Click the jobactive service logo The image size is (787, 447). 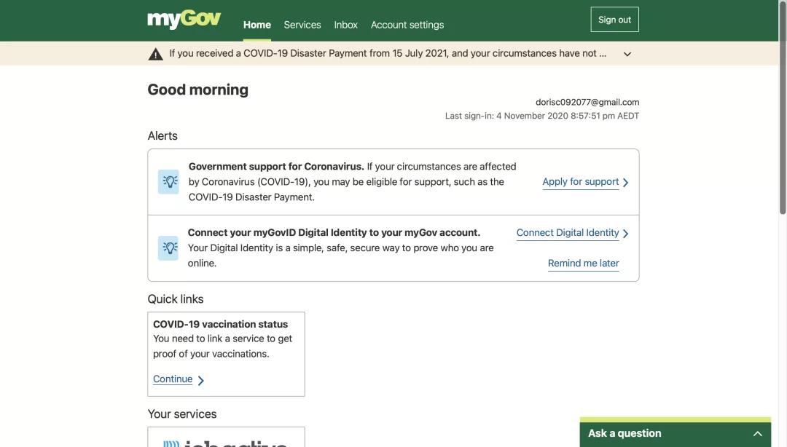tap(226, 443)
